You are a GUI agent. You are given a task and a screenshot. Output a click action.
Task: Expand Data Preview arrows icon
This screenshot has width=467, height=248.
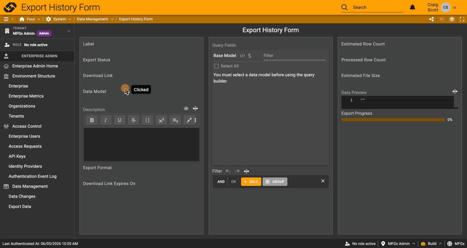pyautogui.click(x=455, y=91)
